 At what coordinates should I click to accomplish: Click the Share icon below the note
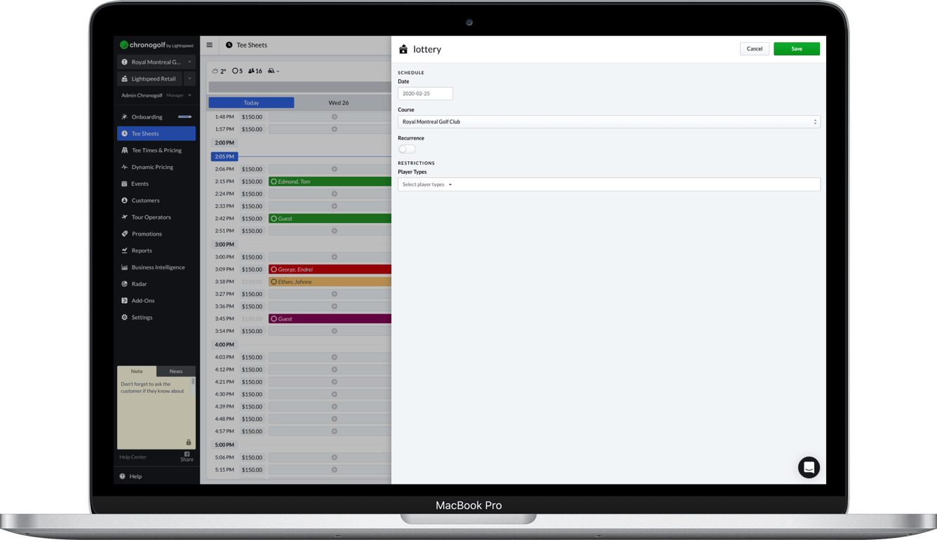187,457
